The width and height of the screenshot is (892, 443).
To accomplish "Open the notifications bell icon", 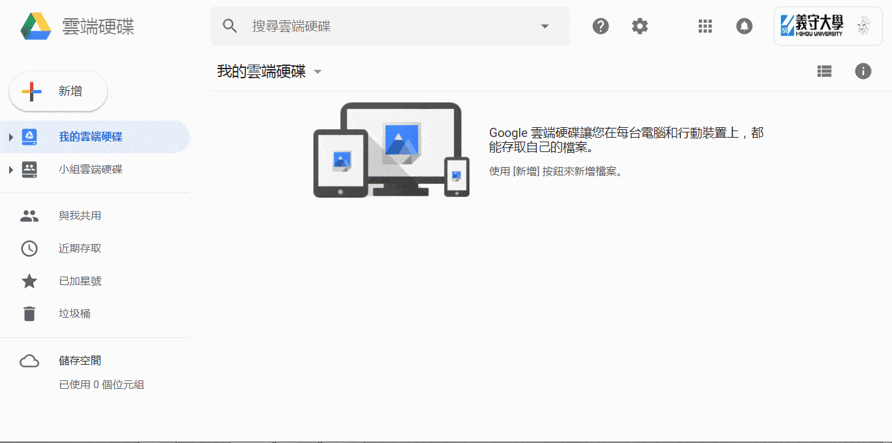I will [x=744, y=26].
